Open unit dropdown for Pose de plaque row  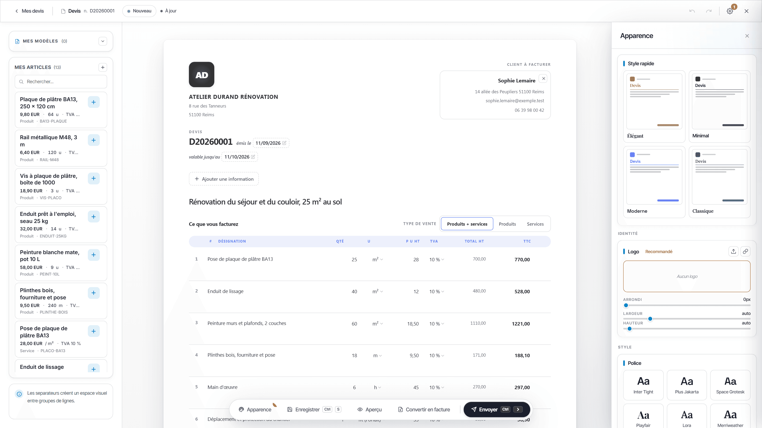(x=378, y=259)
